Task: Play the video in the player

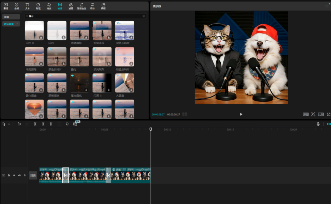Action: coord(241,114)
